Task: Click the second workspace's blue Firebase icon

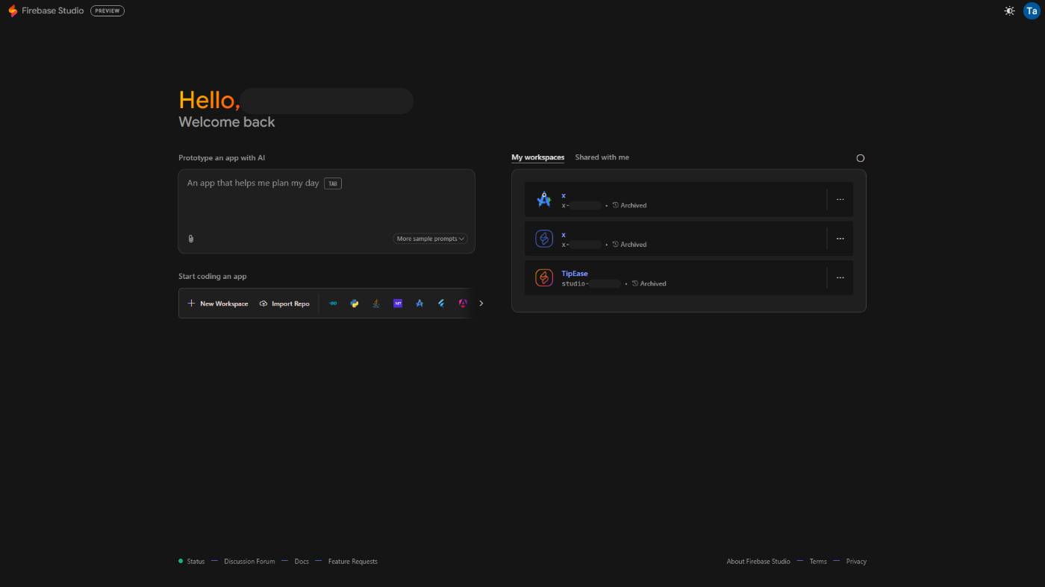Action: pyautogui.click(x=544, y=239)
